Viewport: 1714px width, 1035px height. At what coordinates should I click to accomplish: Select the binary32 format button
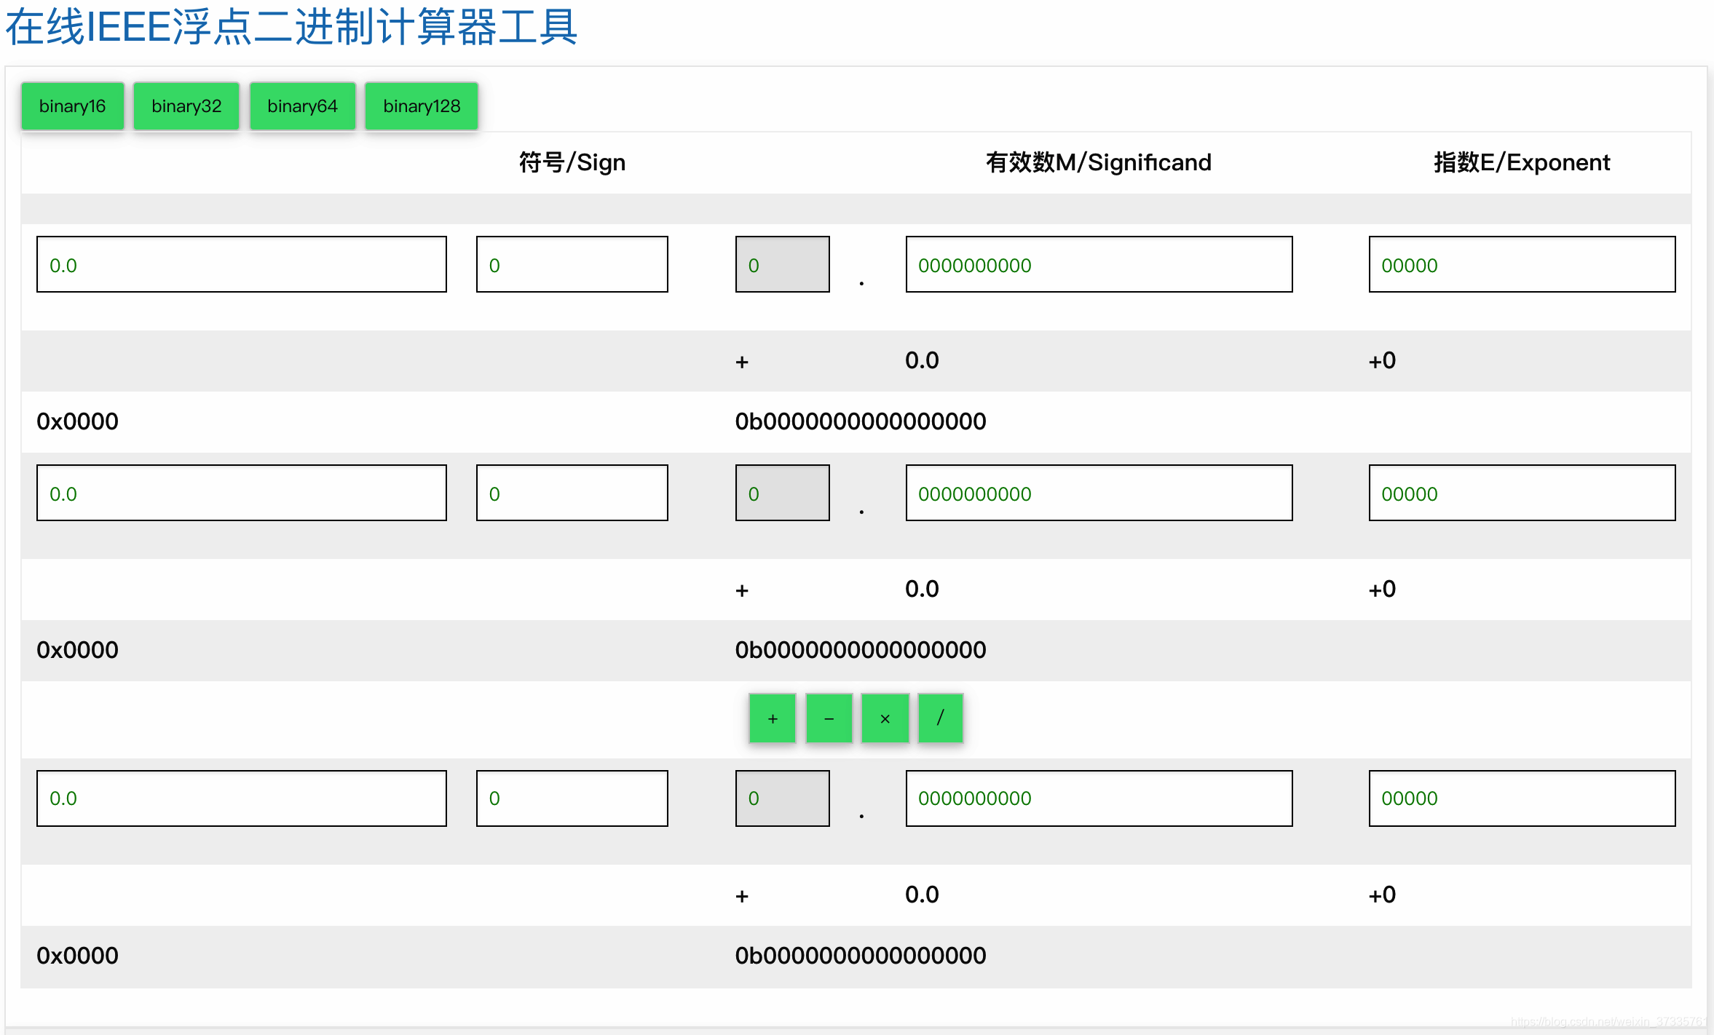[x=186, y=106]
